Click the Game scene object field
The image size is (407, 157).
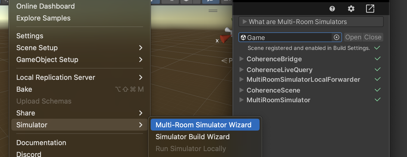coord(290,37)
